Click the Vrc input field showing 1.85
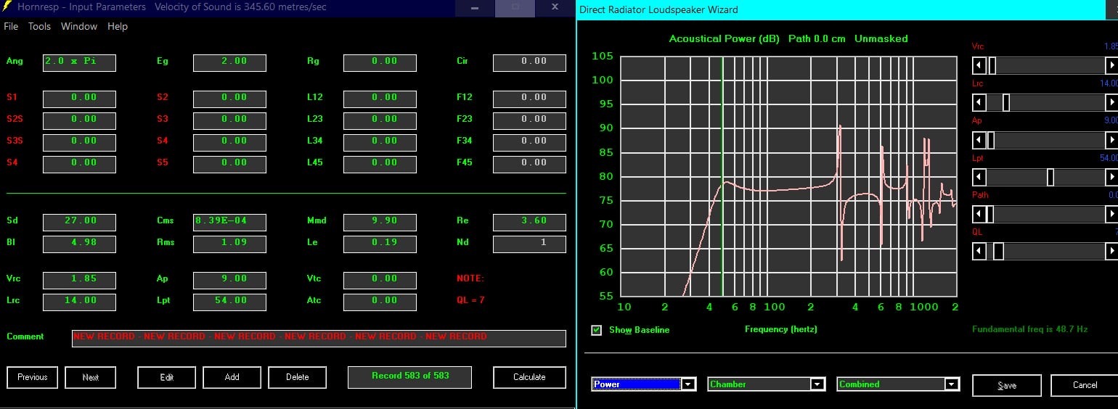This screenshot has height=409, width=1118. tap(79, 280)
